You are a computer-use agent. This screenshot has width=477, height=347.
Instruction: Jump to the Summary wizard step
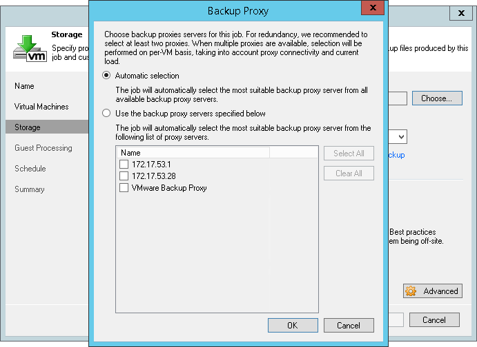[x=30, y=189]
